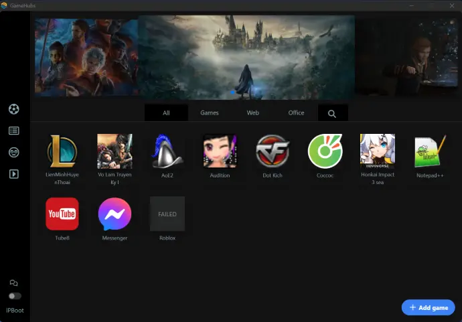
Task: Open the Notepad++ icon
Action: click(430, 151)
